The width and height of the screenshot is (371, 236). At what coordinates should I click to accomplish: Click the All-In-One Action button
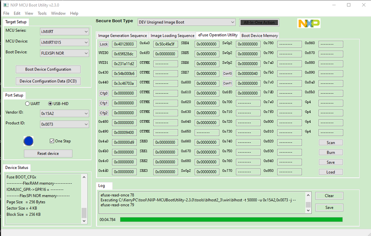[259, 23]
